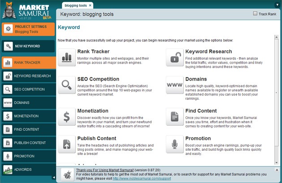Select Publish Content sidebar upload icon
282x183 pixels.
pyautogui.click(x=8, y=143)
